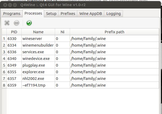The width and height of the screenshot is (162, 114).
Task: Open the Wine AppDB tab
Action: (x=91, y=14)
